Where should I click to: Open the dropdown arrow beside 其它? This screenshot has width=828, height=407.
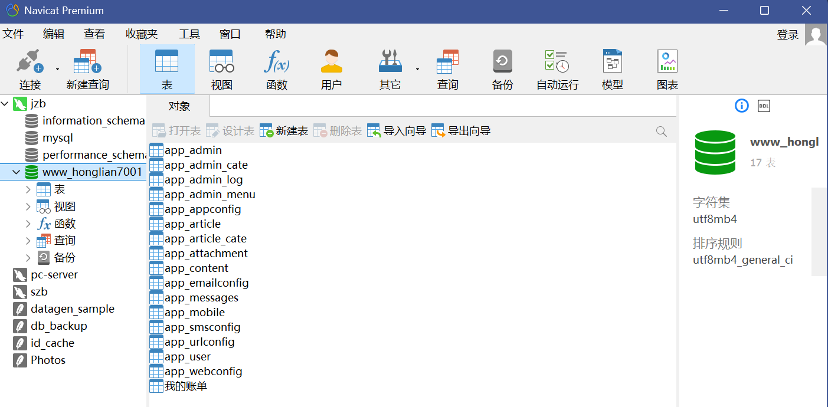tap(417, 69)
